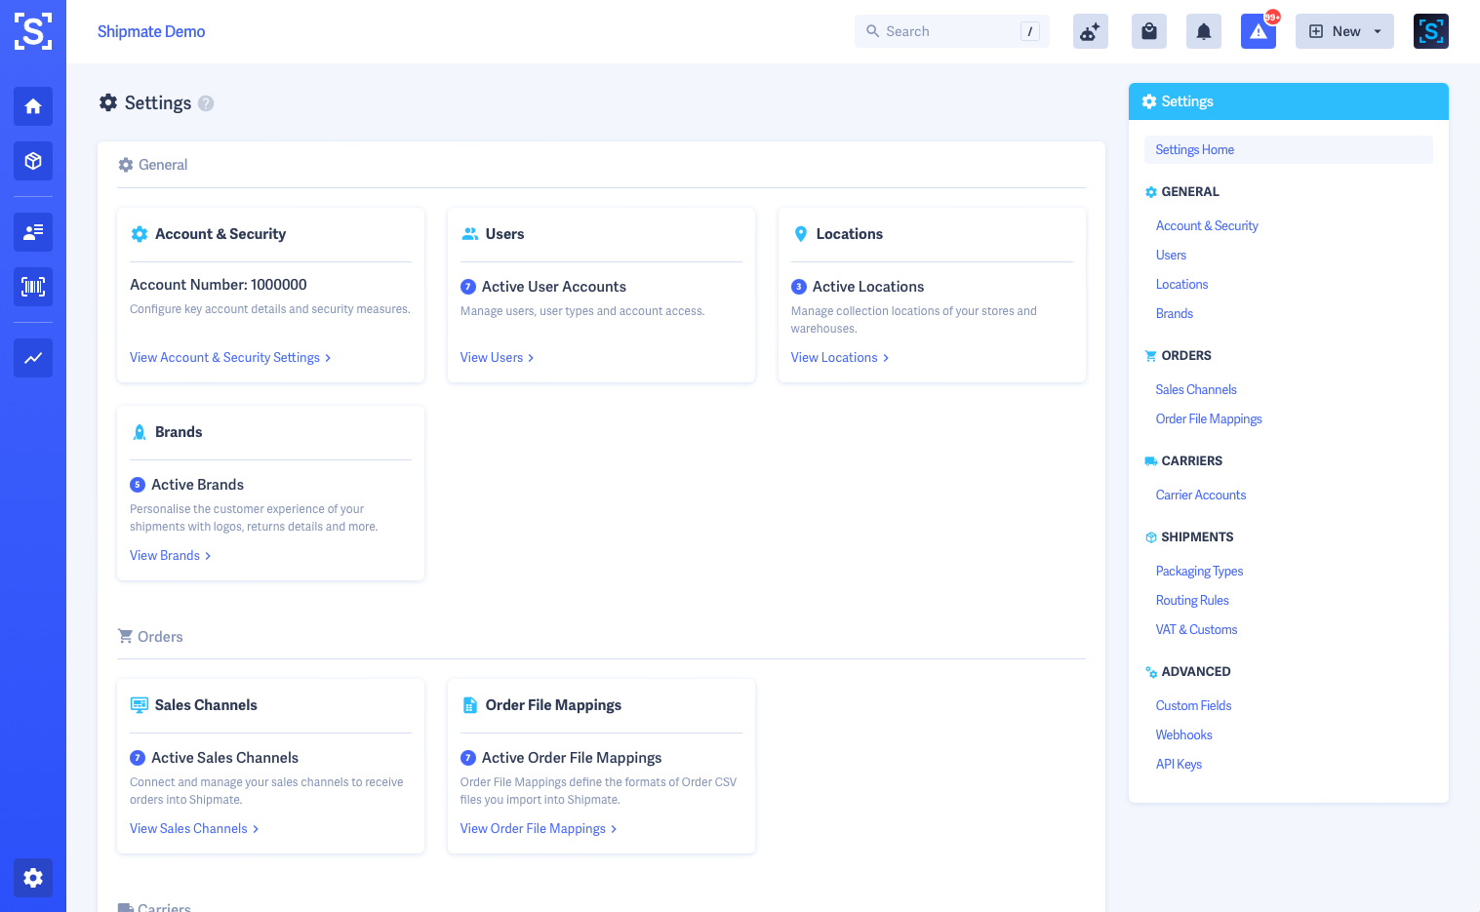Screen dimensions: 1480x912
Task: Click the Brands rocket card icon
Action: (x=140, y=432)
